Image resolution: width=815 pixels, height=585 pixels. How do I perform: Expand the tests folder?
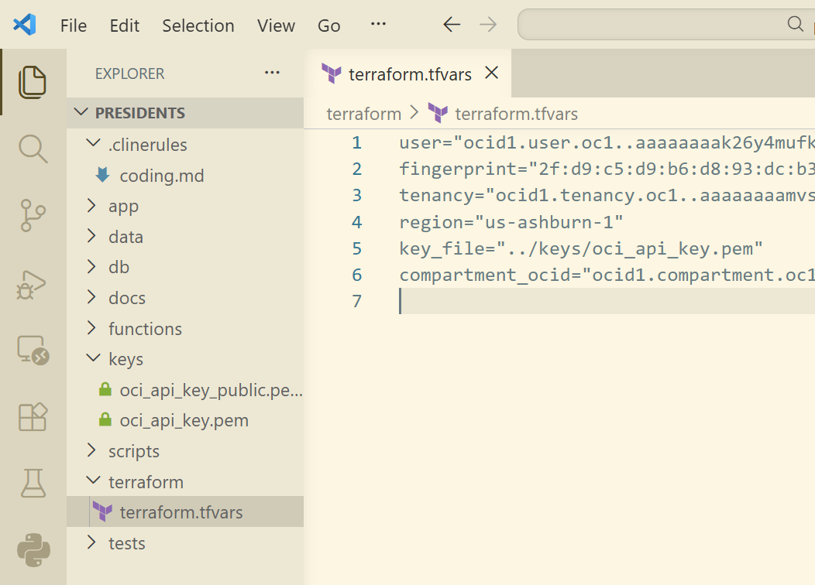[126, 543]
